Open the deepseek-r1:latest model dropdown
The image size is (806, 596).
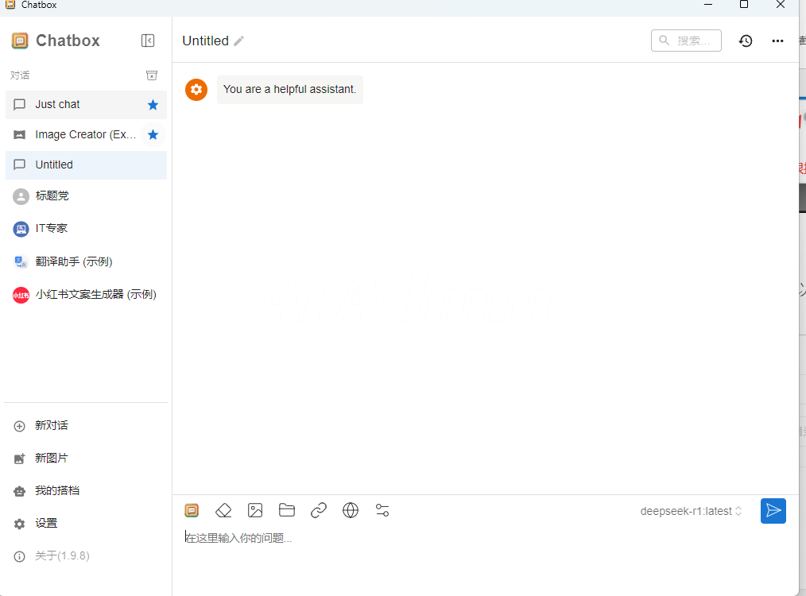691,511
